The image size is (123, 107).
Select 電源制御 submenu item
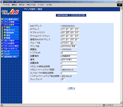11,33
